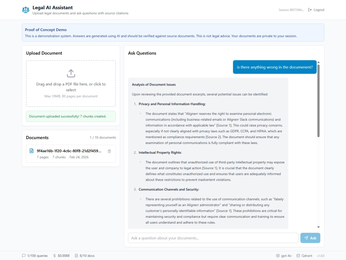Screen dimensions: 346x260
Task: Click Intellectual Property Rights heading
Action: (x=160, y=153)
